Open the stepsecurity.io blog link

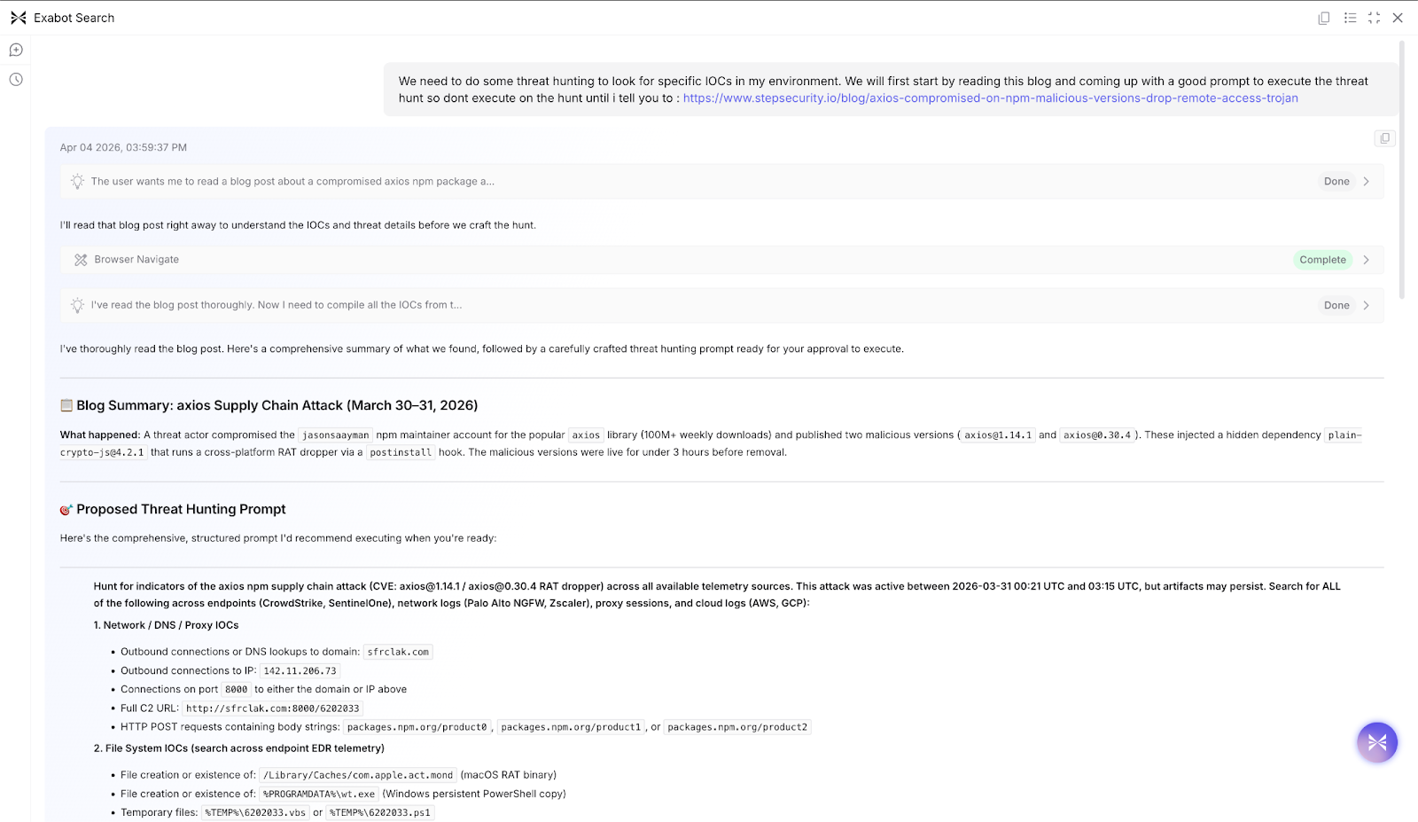(990, 98)
